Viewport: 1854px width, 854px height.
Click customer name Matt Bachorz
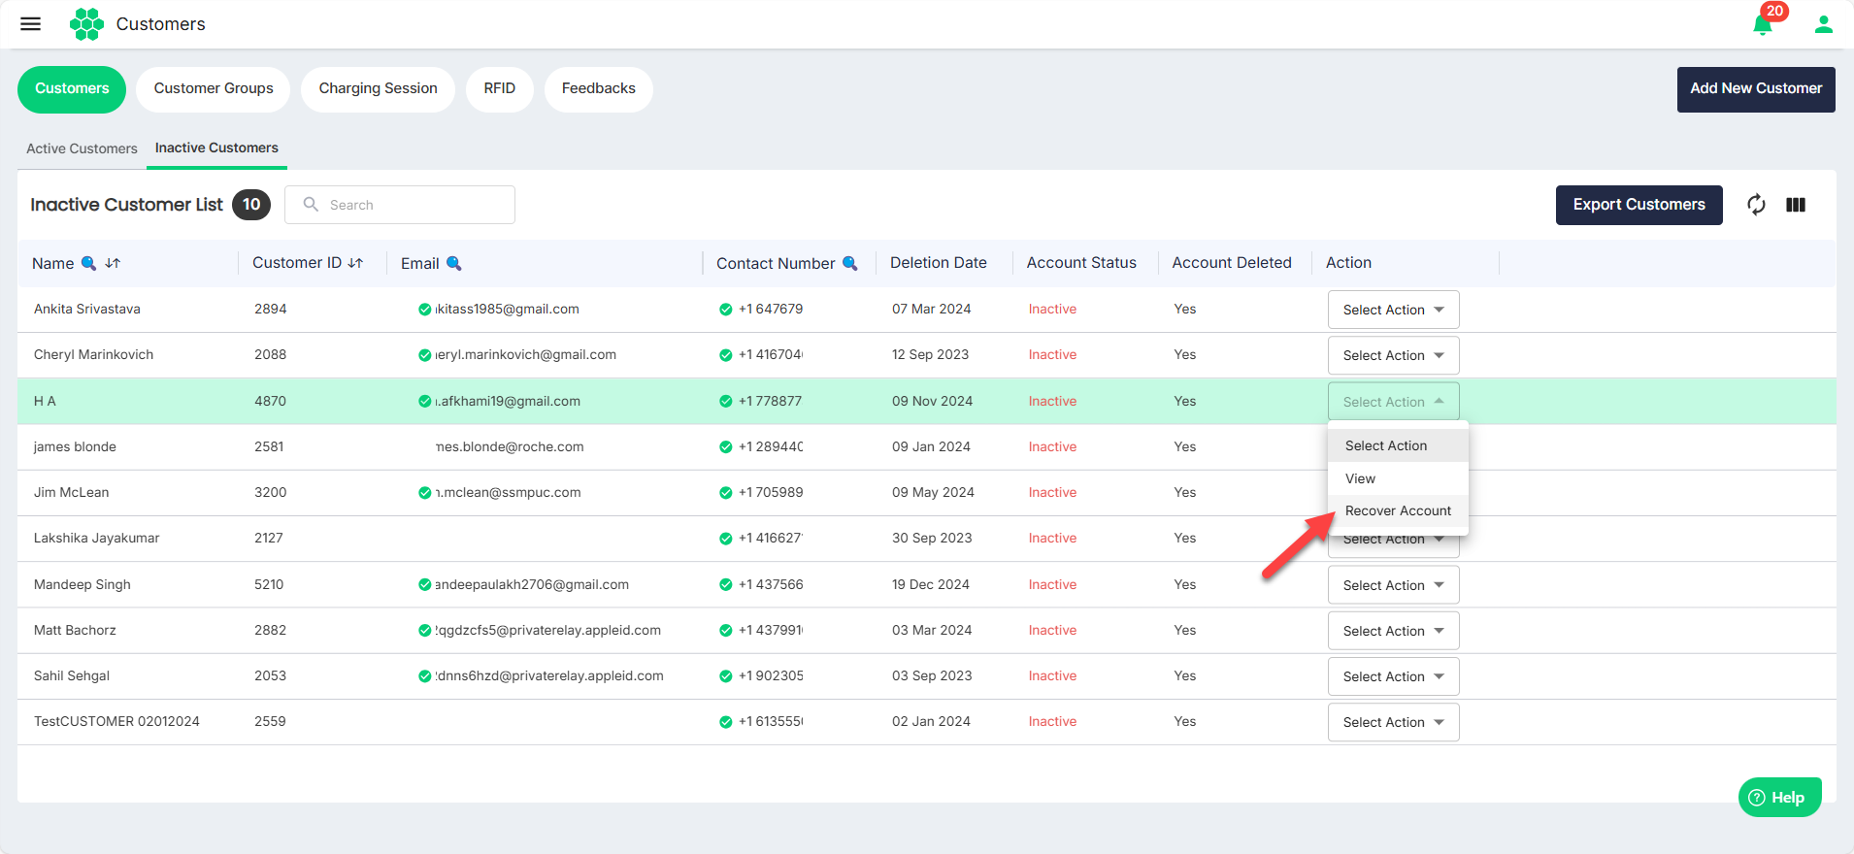click(x=75, y=631)
